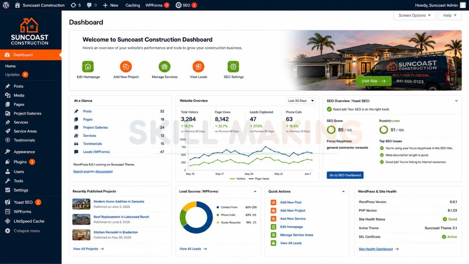Select Updates submenu item

(16, 74)
